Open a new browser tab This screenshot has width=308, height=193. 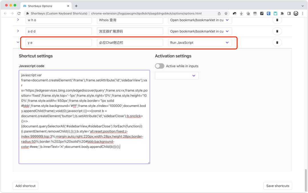coord(76,6)
